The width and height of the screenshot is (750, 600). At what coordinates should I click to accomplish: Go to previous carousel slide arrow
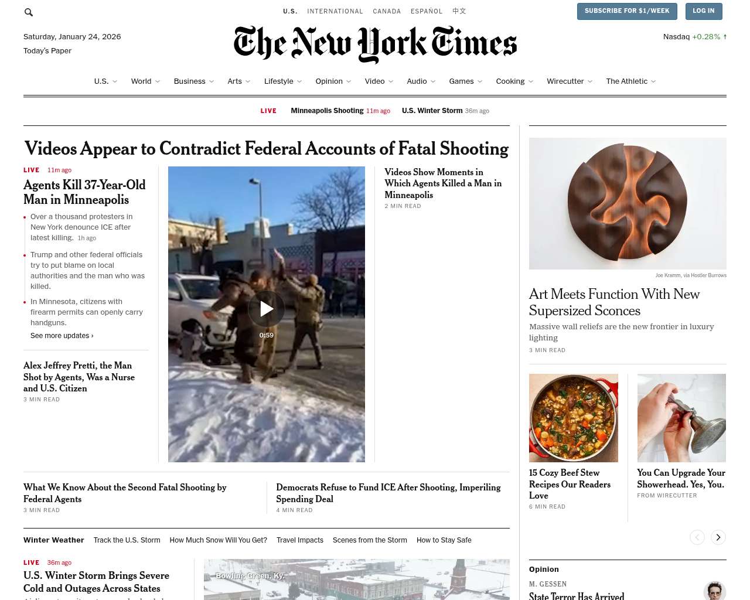coord(697,537)
